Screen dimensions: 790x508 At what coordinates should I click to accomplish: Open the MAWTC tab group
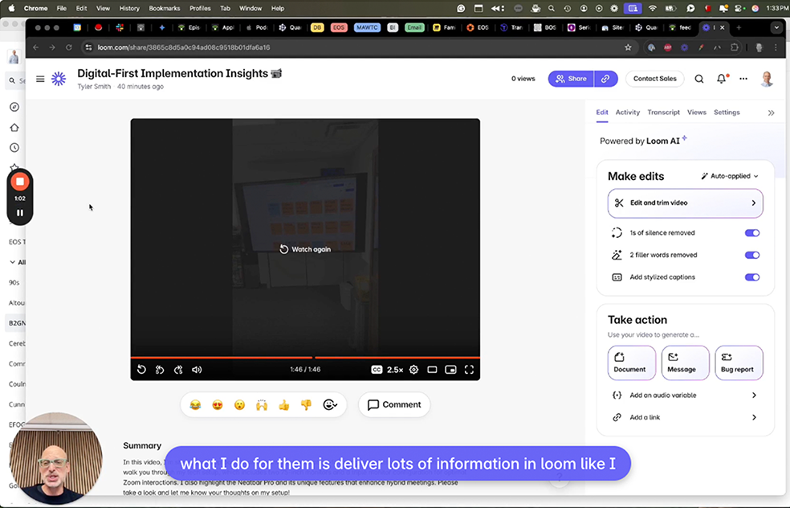[x=367, y=28]
